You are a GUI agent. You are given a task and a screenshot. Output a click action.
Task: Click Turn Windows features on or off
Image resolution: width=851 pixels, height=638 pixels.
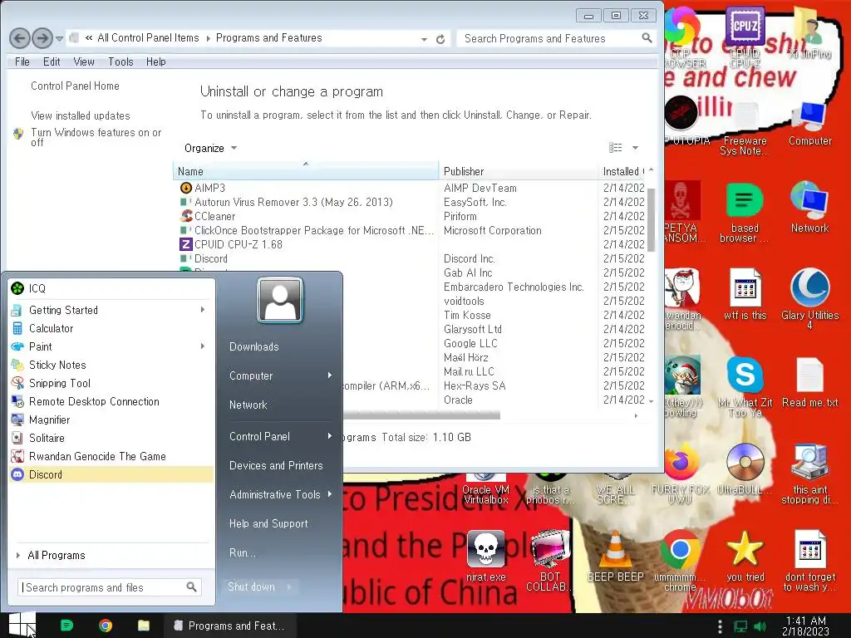pyautogui.click(x=96, y=137)
